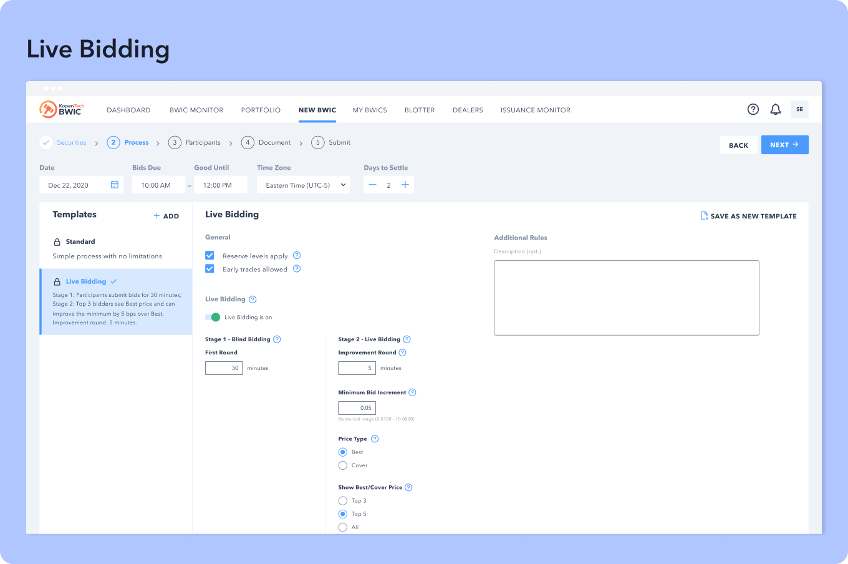Viewport: 848px width, 564px height.
Task: Click the notifications bell icon
Action: [776, 109]
